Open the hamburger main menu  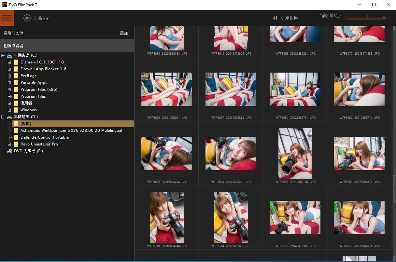[x=7, y=18]
